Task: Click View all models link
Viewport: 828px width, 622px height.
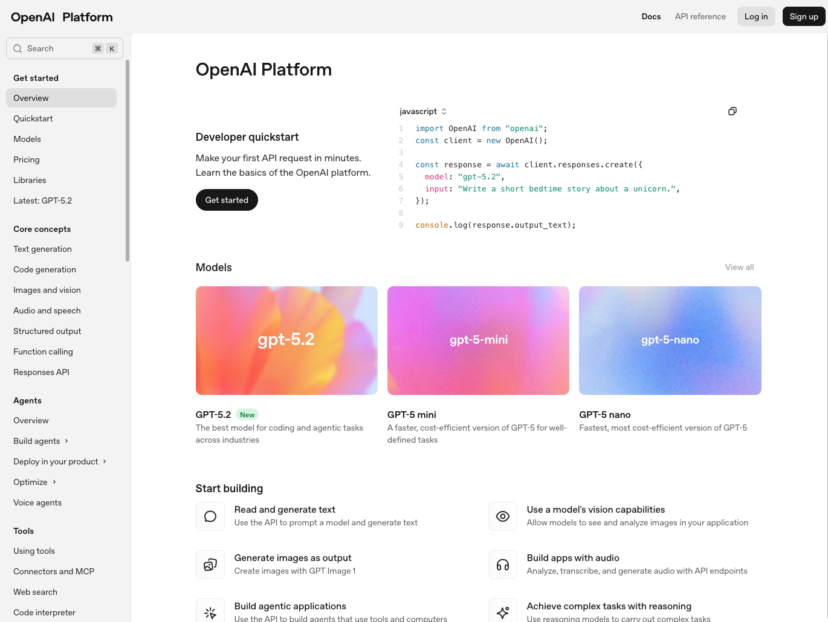Action: point(739,267)
